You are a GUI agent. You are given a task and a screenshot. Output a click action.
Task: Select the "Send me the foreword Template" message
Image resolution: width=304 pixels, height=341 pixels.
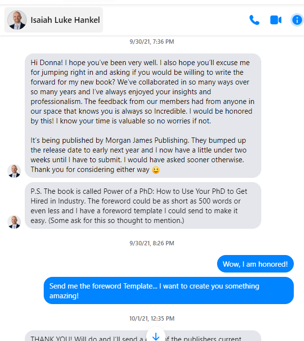point(169,290)
